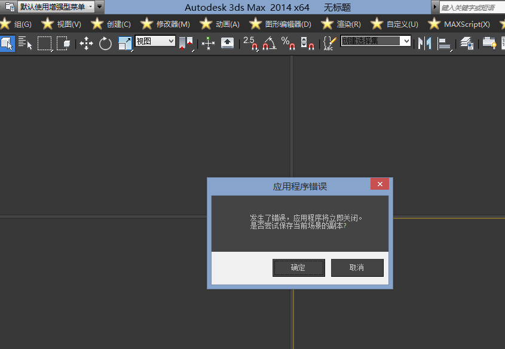The height and width of the screenshot is (349, 505).
Task: Activate the Select and Rotate tool
Action: coord(105,43)
